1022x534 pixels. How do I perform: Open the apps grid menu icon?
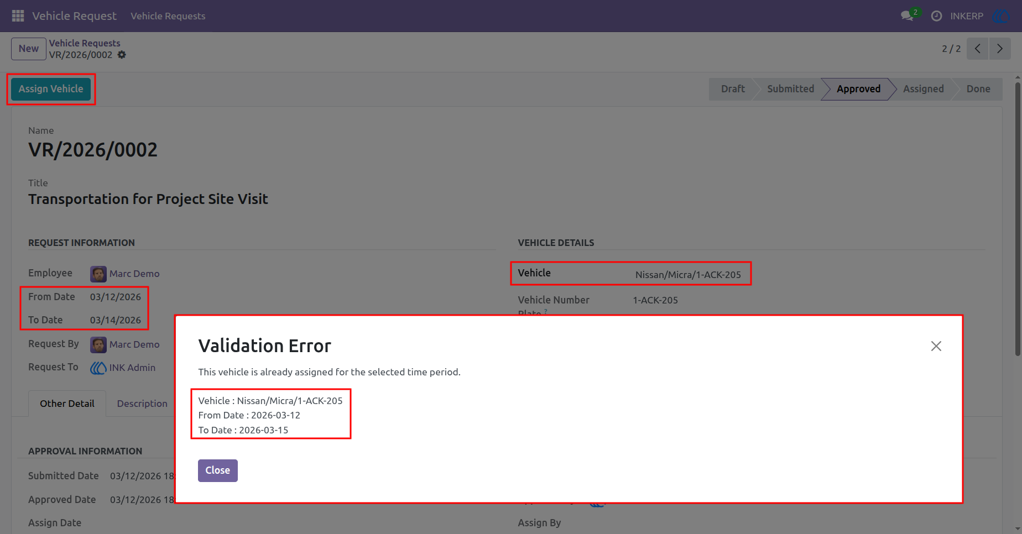click(x=18, y=16)
